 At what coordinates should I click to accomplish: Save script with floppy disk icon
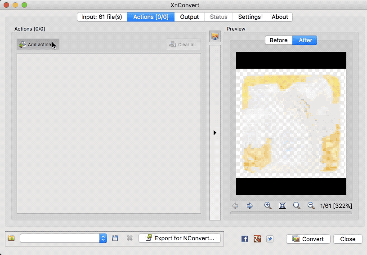coord(115,238)
